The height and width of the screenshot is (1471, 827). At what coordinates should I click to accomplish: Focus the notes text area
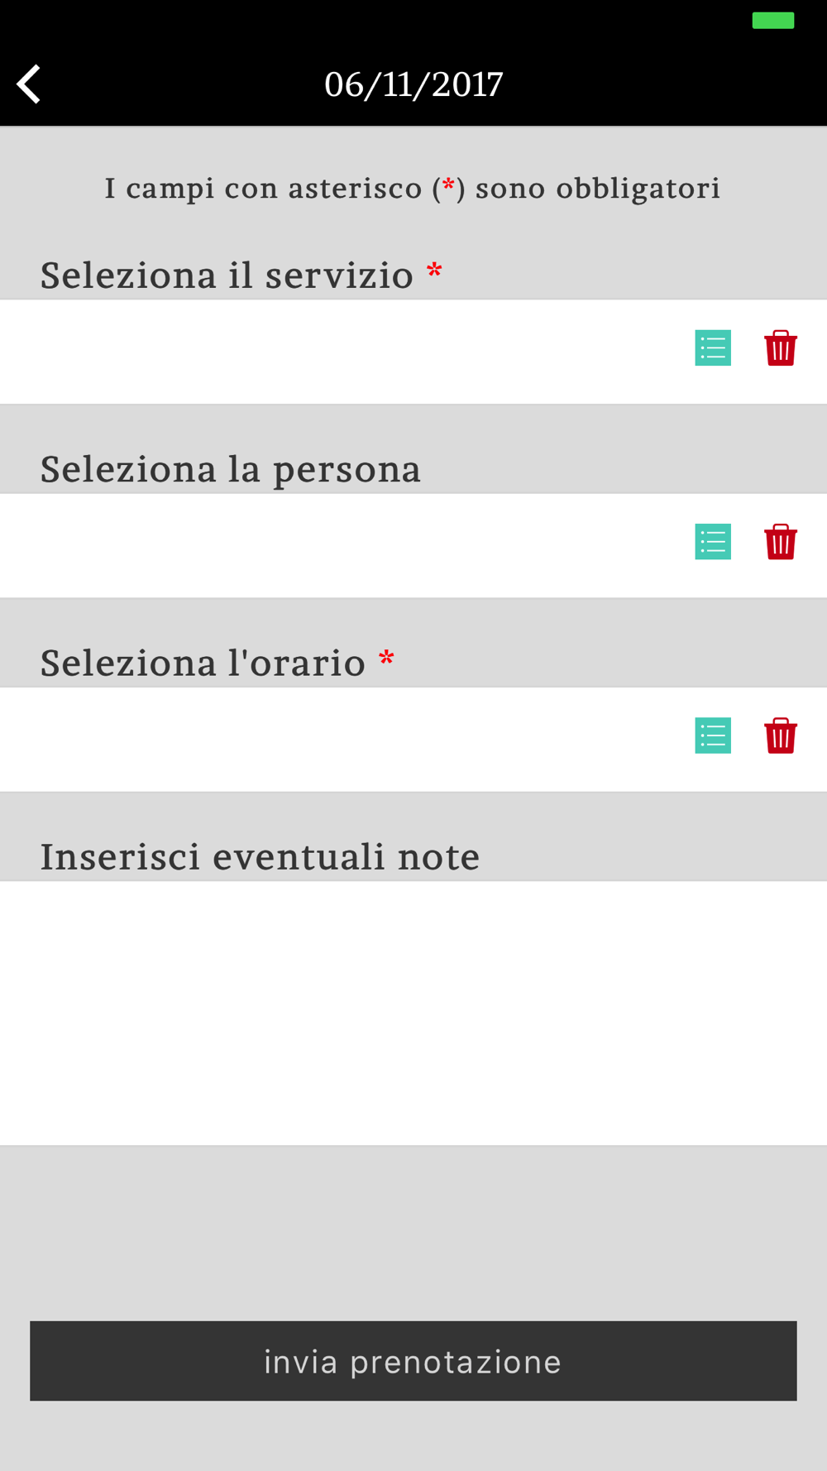413,1013
